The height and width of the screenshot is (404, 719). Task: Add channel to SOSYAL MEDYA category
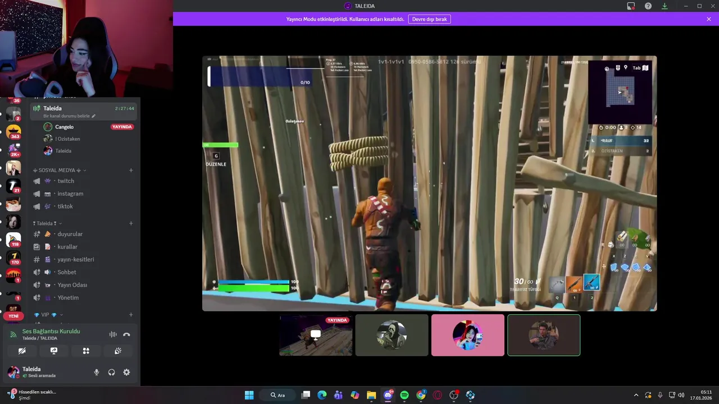click(x=131, y=170)
